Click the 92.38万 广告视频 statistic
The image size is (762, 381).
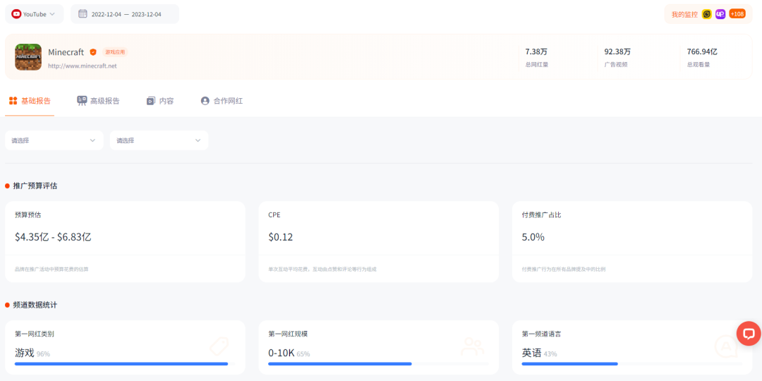coord(617,57)
